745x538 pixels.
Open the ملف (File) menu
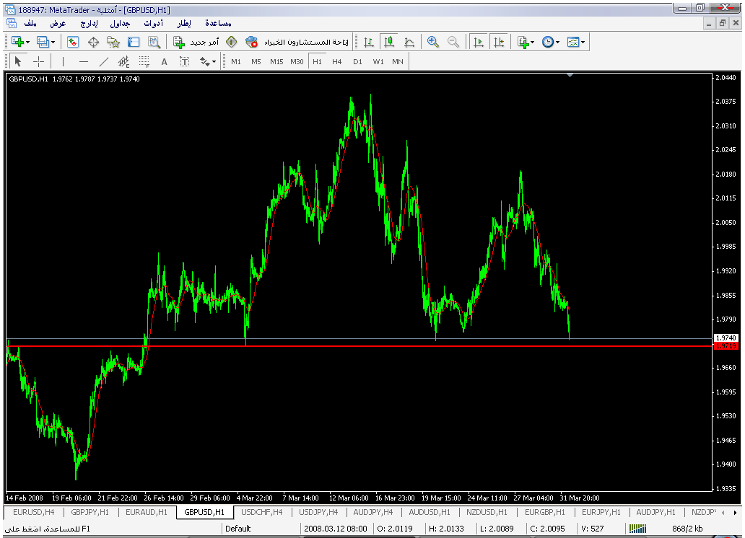coord(30,23)
